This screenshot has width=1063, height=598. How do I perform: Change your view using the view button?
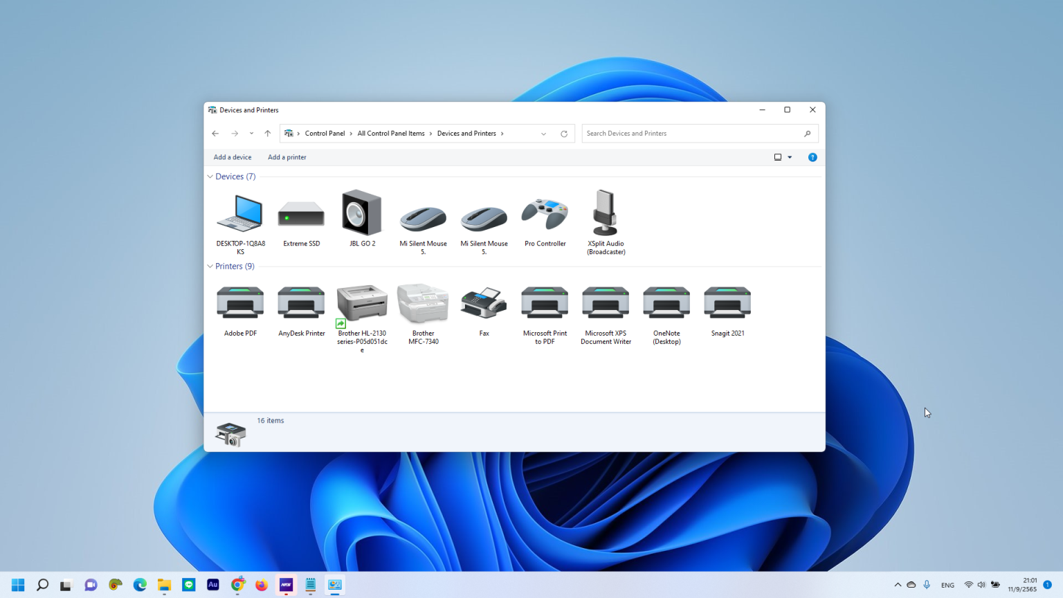point(778,157)
